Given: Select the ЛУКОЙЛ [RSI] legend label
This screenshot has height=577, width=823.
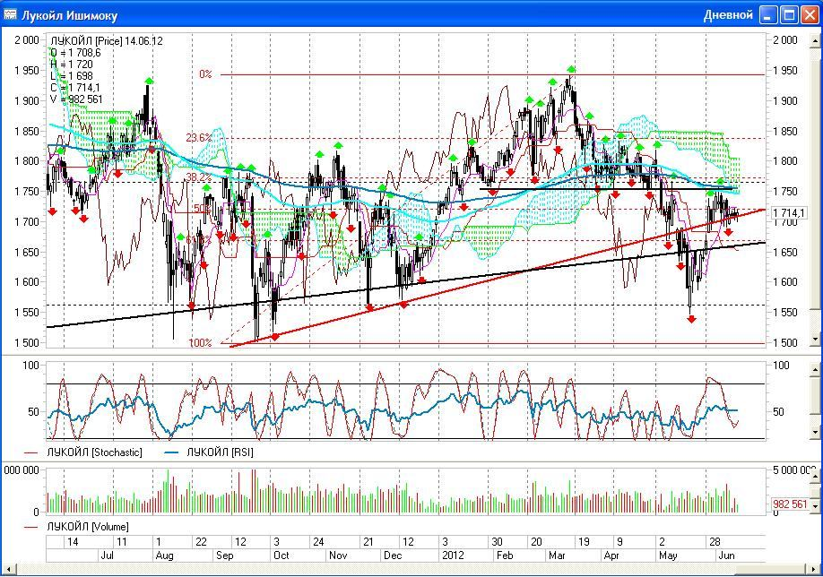Looking at the screenshot, I should pyautogui.click(x=220, y=452).
